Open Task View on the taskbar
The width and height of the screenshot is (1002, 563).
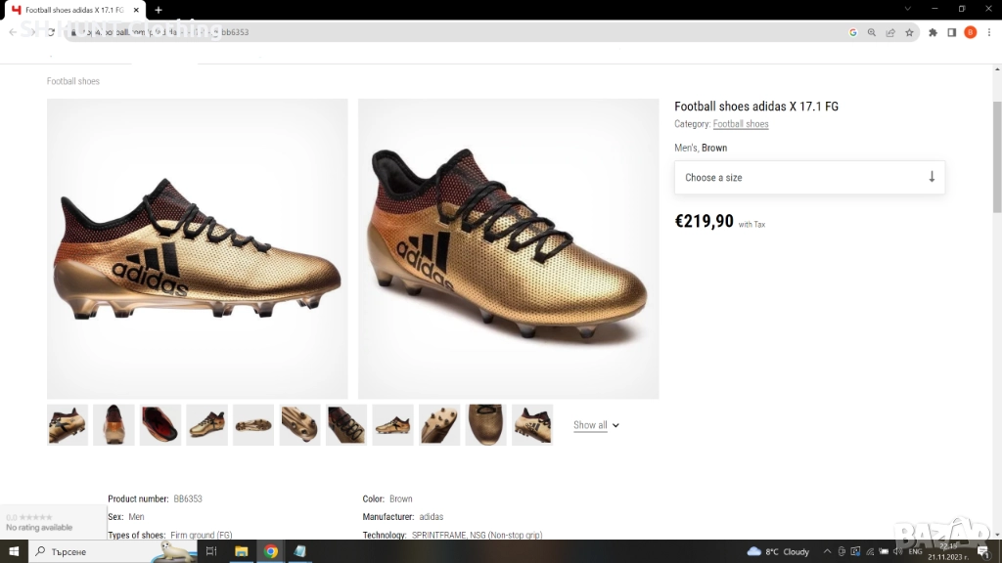click(x=211, y=551)
